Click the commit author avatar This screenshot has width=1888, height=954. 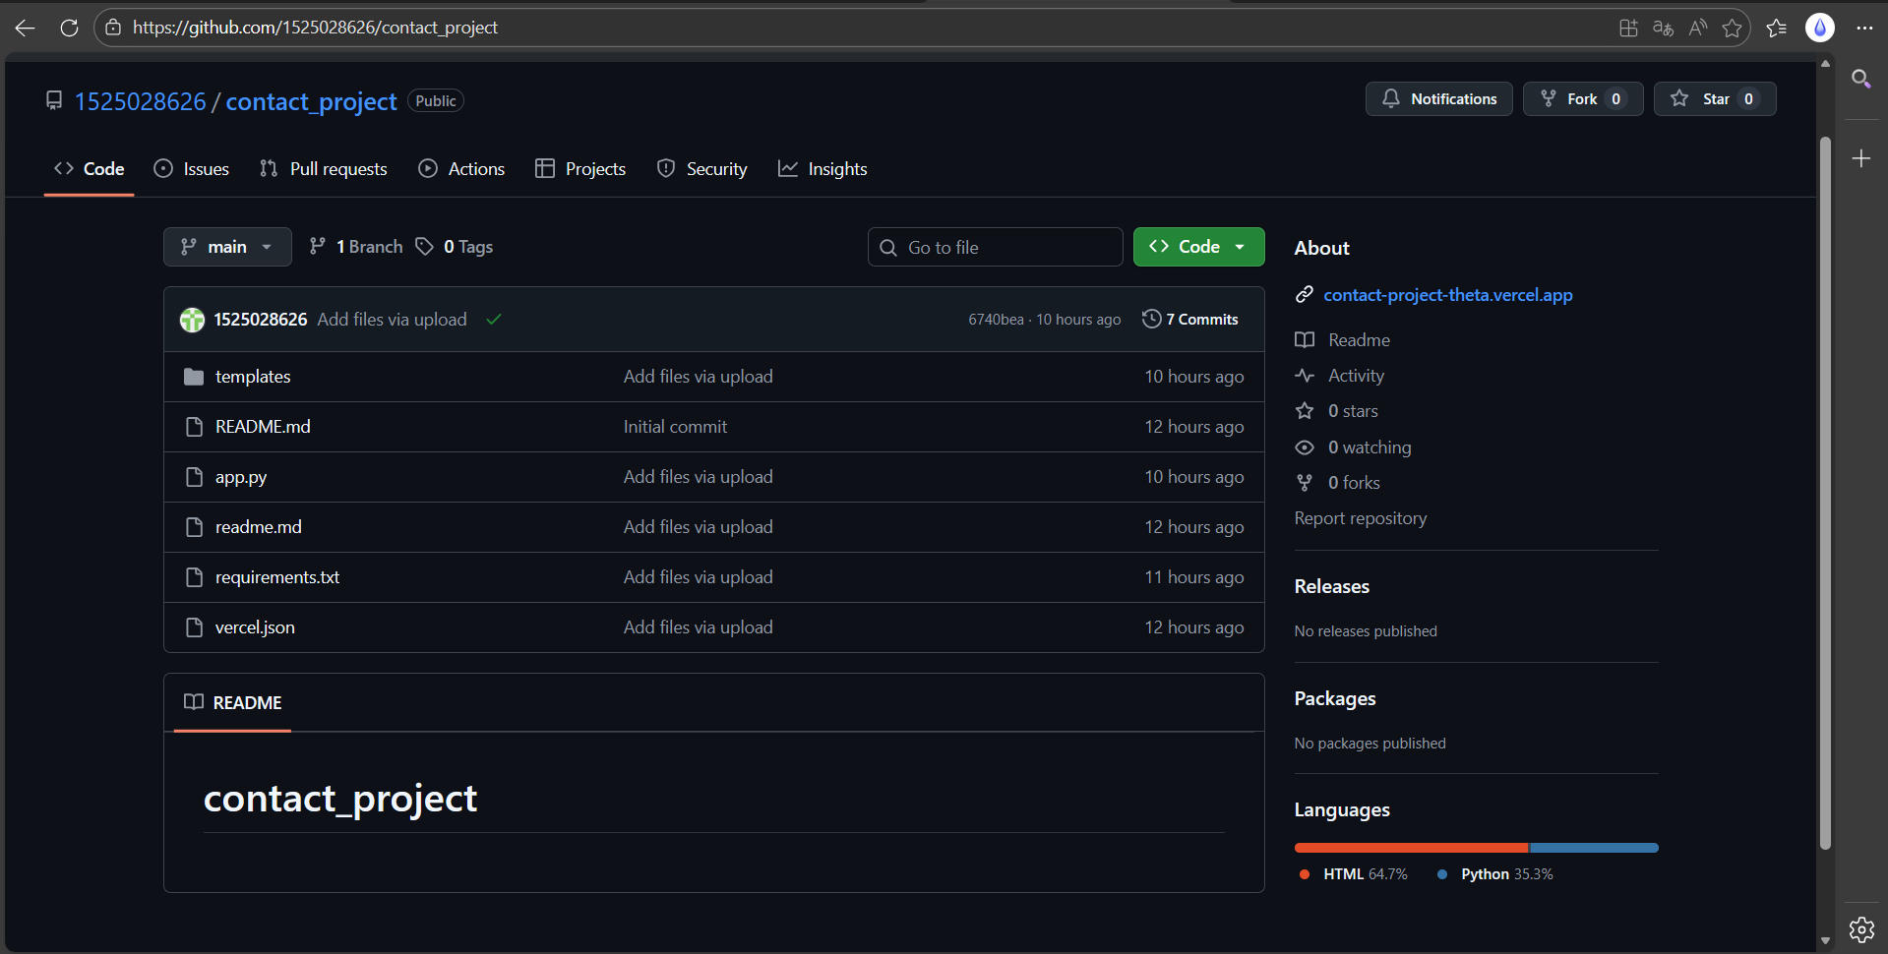pos(192,320)
